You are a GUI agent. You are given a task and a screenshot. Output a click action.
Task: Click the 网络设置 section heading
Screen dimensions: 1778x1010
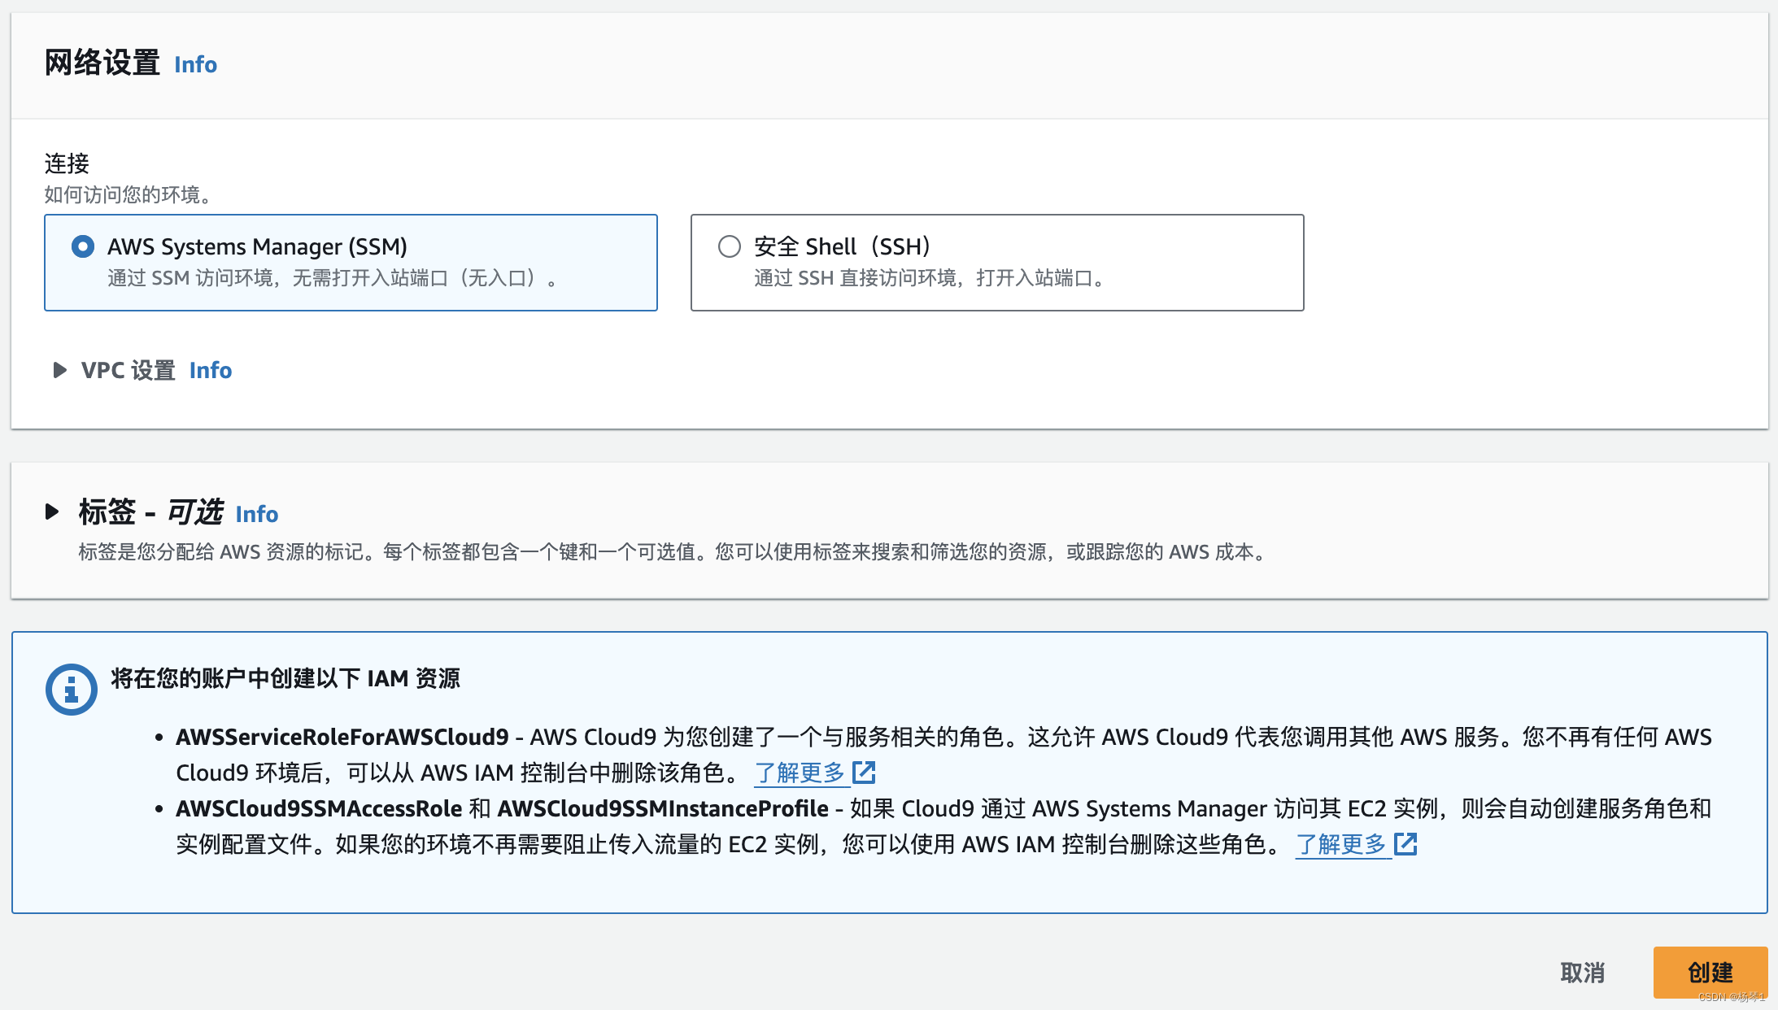tap(102, 63)
